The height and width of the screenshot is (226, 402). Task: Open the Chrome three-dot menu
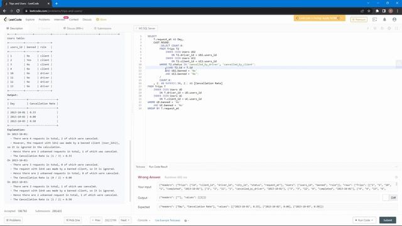click(398, 11)
